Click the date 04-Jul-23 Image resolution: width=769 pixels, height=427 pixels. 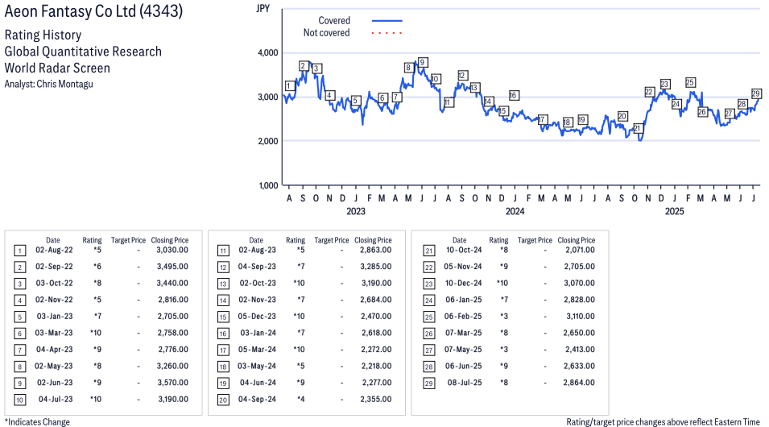pos(56,399)
